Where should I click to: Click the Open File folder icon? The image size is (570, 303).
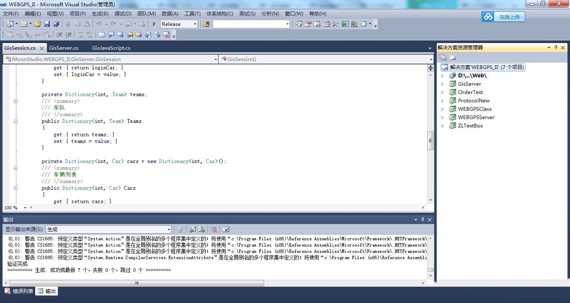click(x=38, y=24)
